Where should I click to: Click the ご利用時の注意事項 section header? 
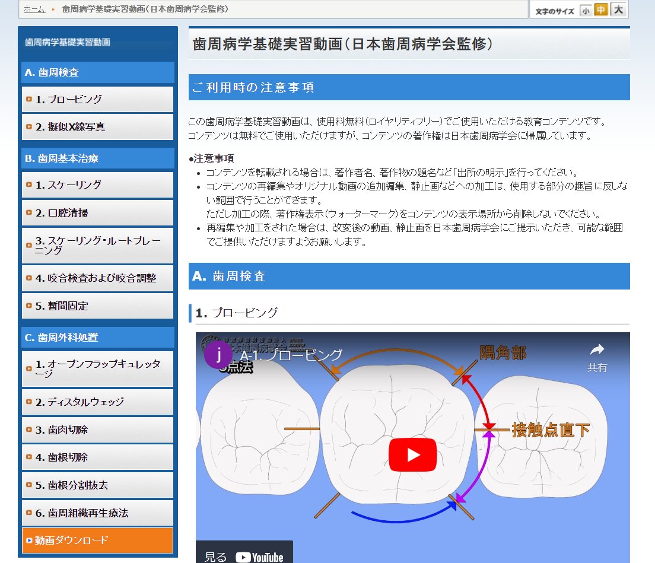409,87
